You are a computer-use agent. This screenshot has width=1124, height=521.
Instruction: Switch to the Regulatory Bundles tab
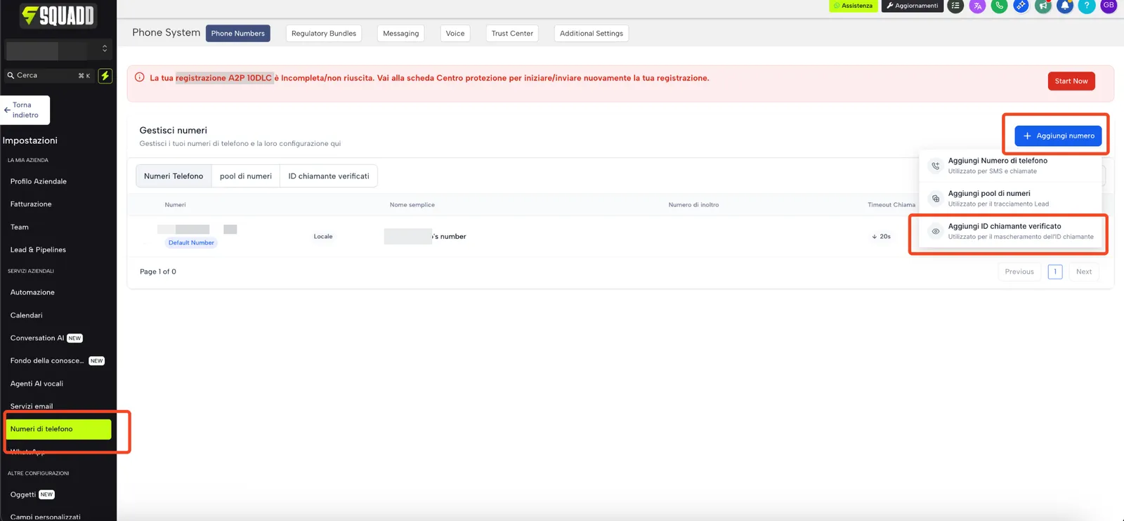coord(324,33)
